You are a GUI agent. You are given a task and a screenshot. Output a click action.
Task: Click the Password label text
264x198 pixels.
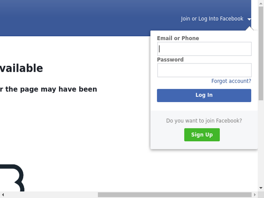point(170,60)
